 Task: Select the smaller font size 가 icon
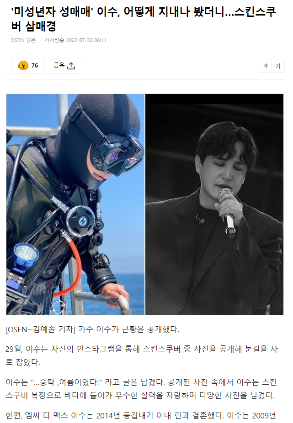tap(265, 66)
